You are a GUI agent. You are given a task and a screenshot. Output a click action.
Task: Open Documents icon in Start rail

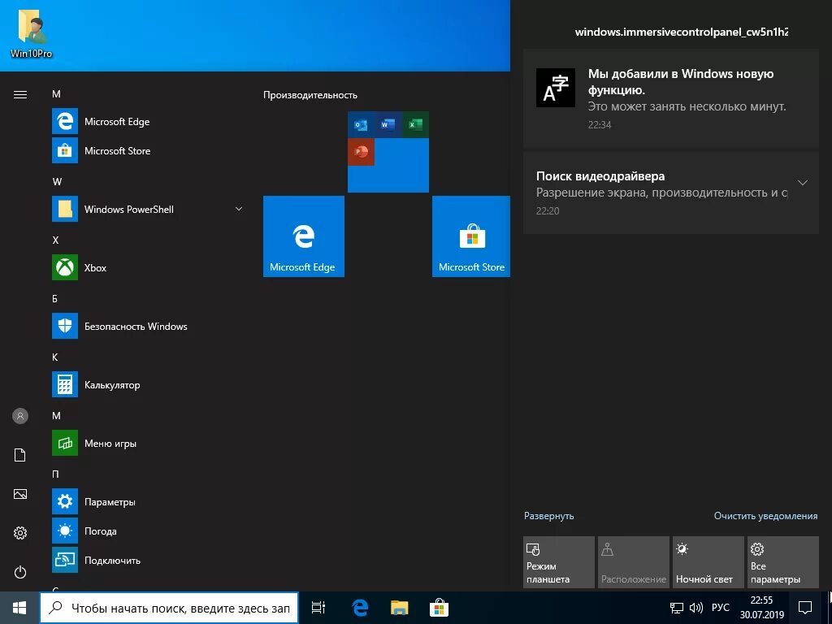(20, 455)
